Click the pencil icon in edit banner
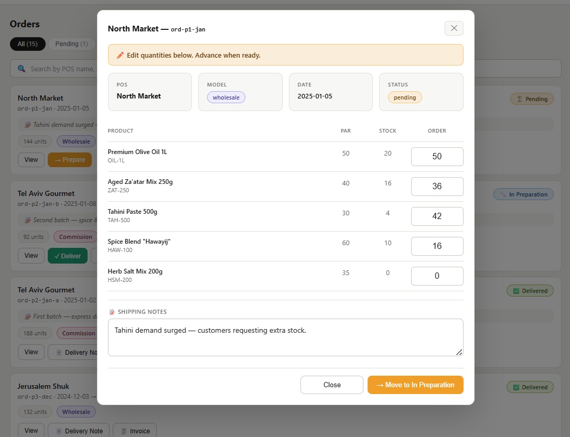The height and width of the screenshot is (437, 570). [120, 55]
